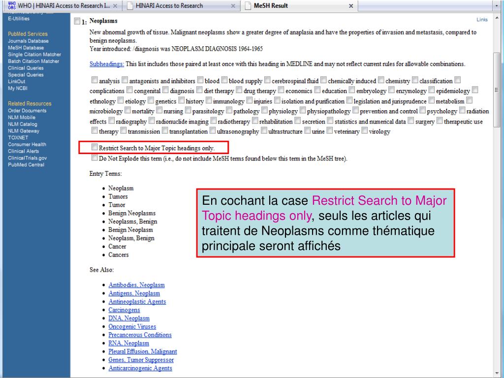Click the WHO OMS favicon on first tab

[12, 5]
